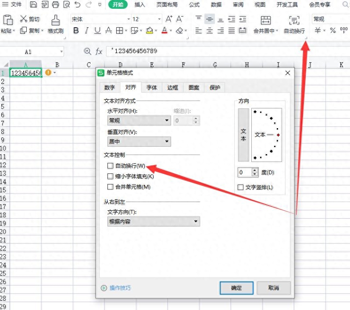Click the Paste clipboard icon
350x310 pixels.
(x=7, y=20)
